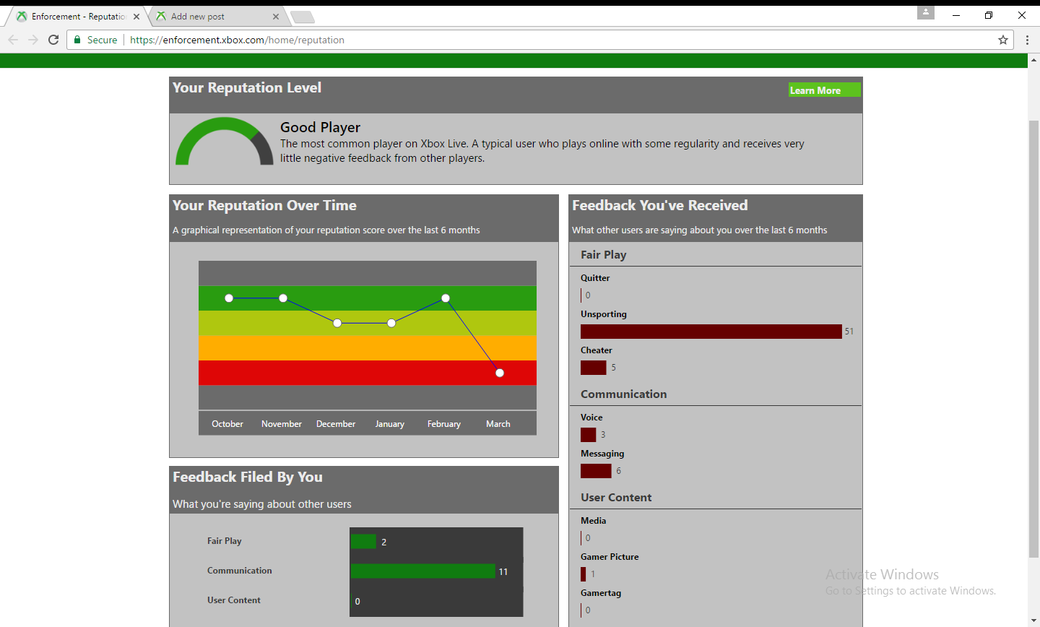Viewport: 1040px width, 627px height.
Task: Reload the page with refresh icon
Action: tap(53, 40)
